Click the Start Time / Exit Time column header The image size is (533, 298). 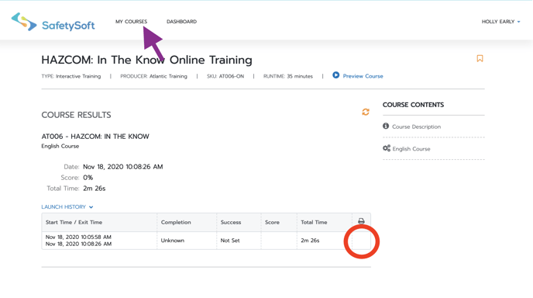[74, 222]
